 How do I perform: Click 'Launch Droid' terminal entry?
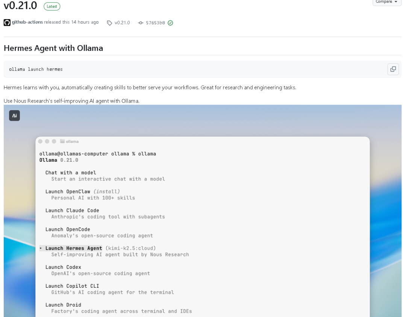pyautogui.click(x=63, y=305)
